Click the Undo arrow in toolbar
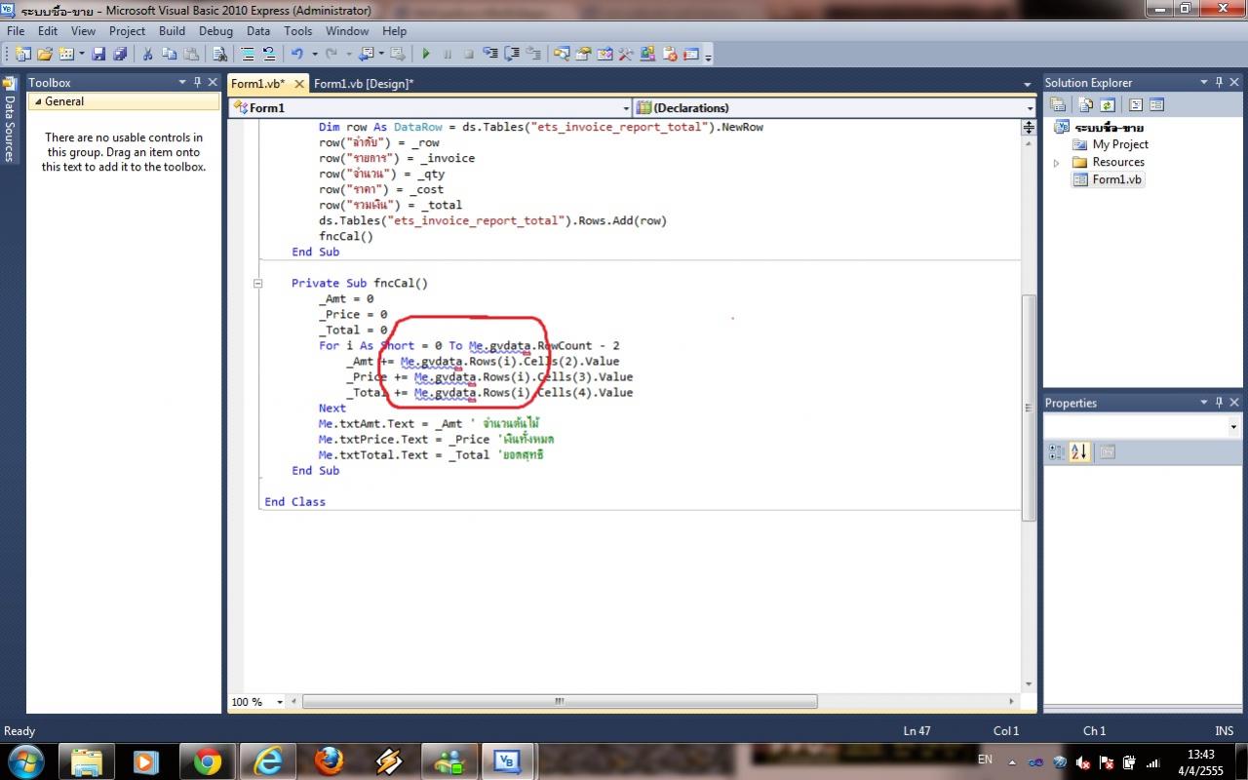Screen dimensions: 1248x780 (x=297, y=55)
